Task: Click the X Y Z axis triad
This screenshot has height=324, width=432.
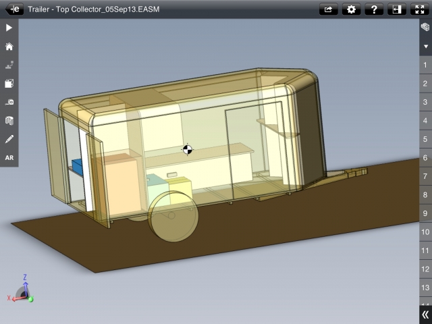Action: tap(21, 290)
